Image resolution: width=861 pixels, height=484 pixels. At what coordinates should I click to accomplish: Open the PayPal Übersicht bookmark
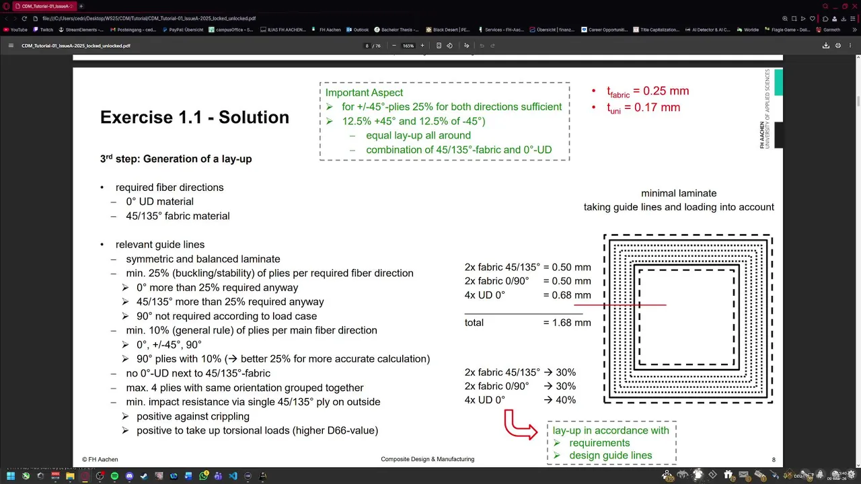point(182,30)
